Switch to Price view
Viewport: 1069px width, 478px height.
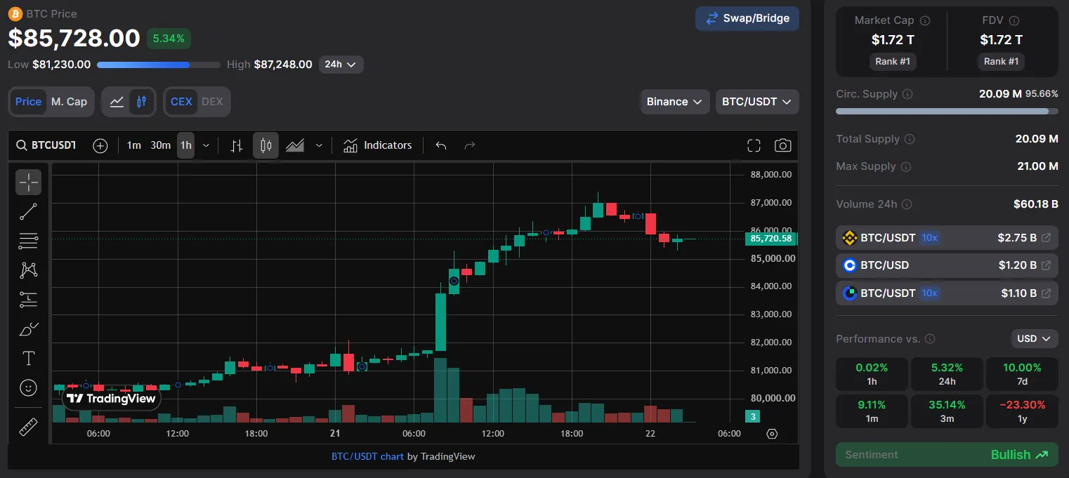[28, 102]
